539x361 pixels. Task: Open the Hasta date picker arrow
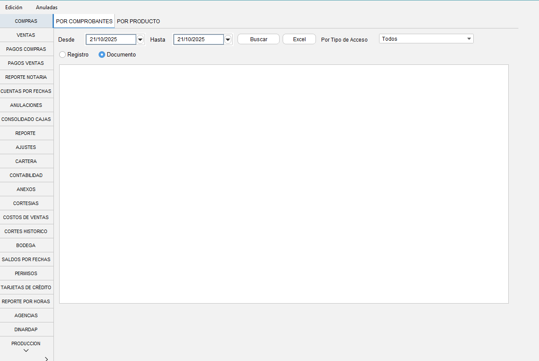click(x=228, y=39)
